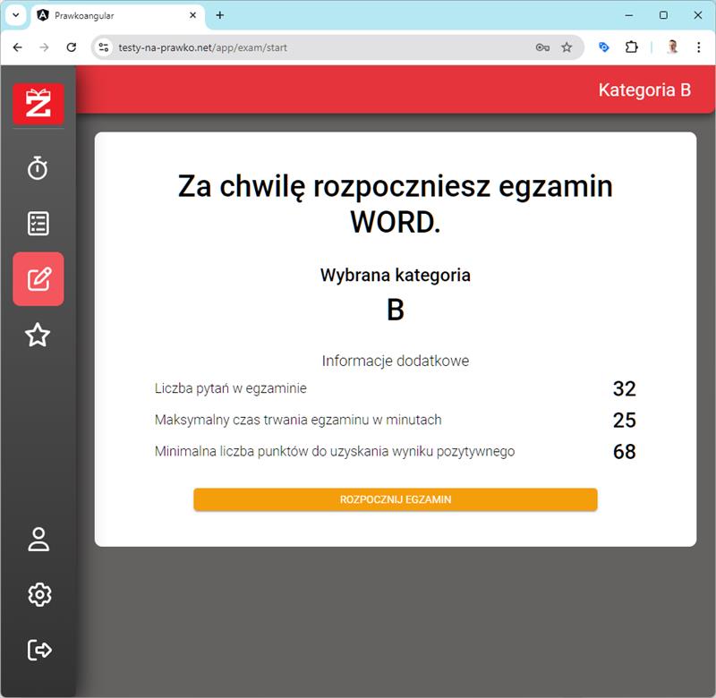Click the logout icon in sidebar

[38, 650]
